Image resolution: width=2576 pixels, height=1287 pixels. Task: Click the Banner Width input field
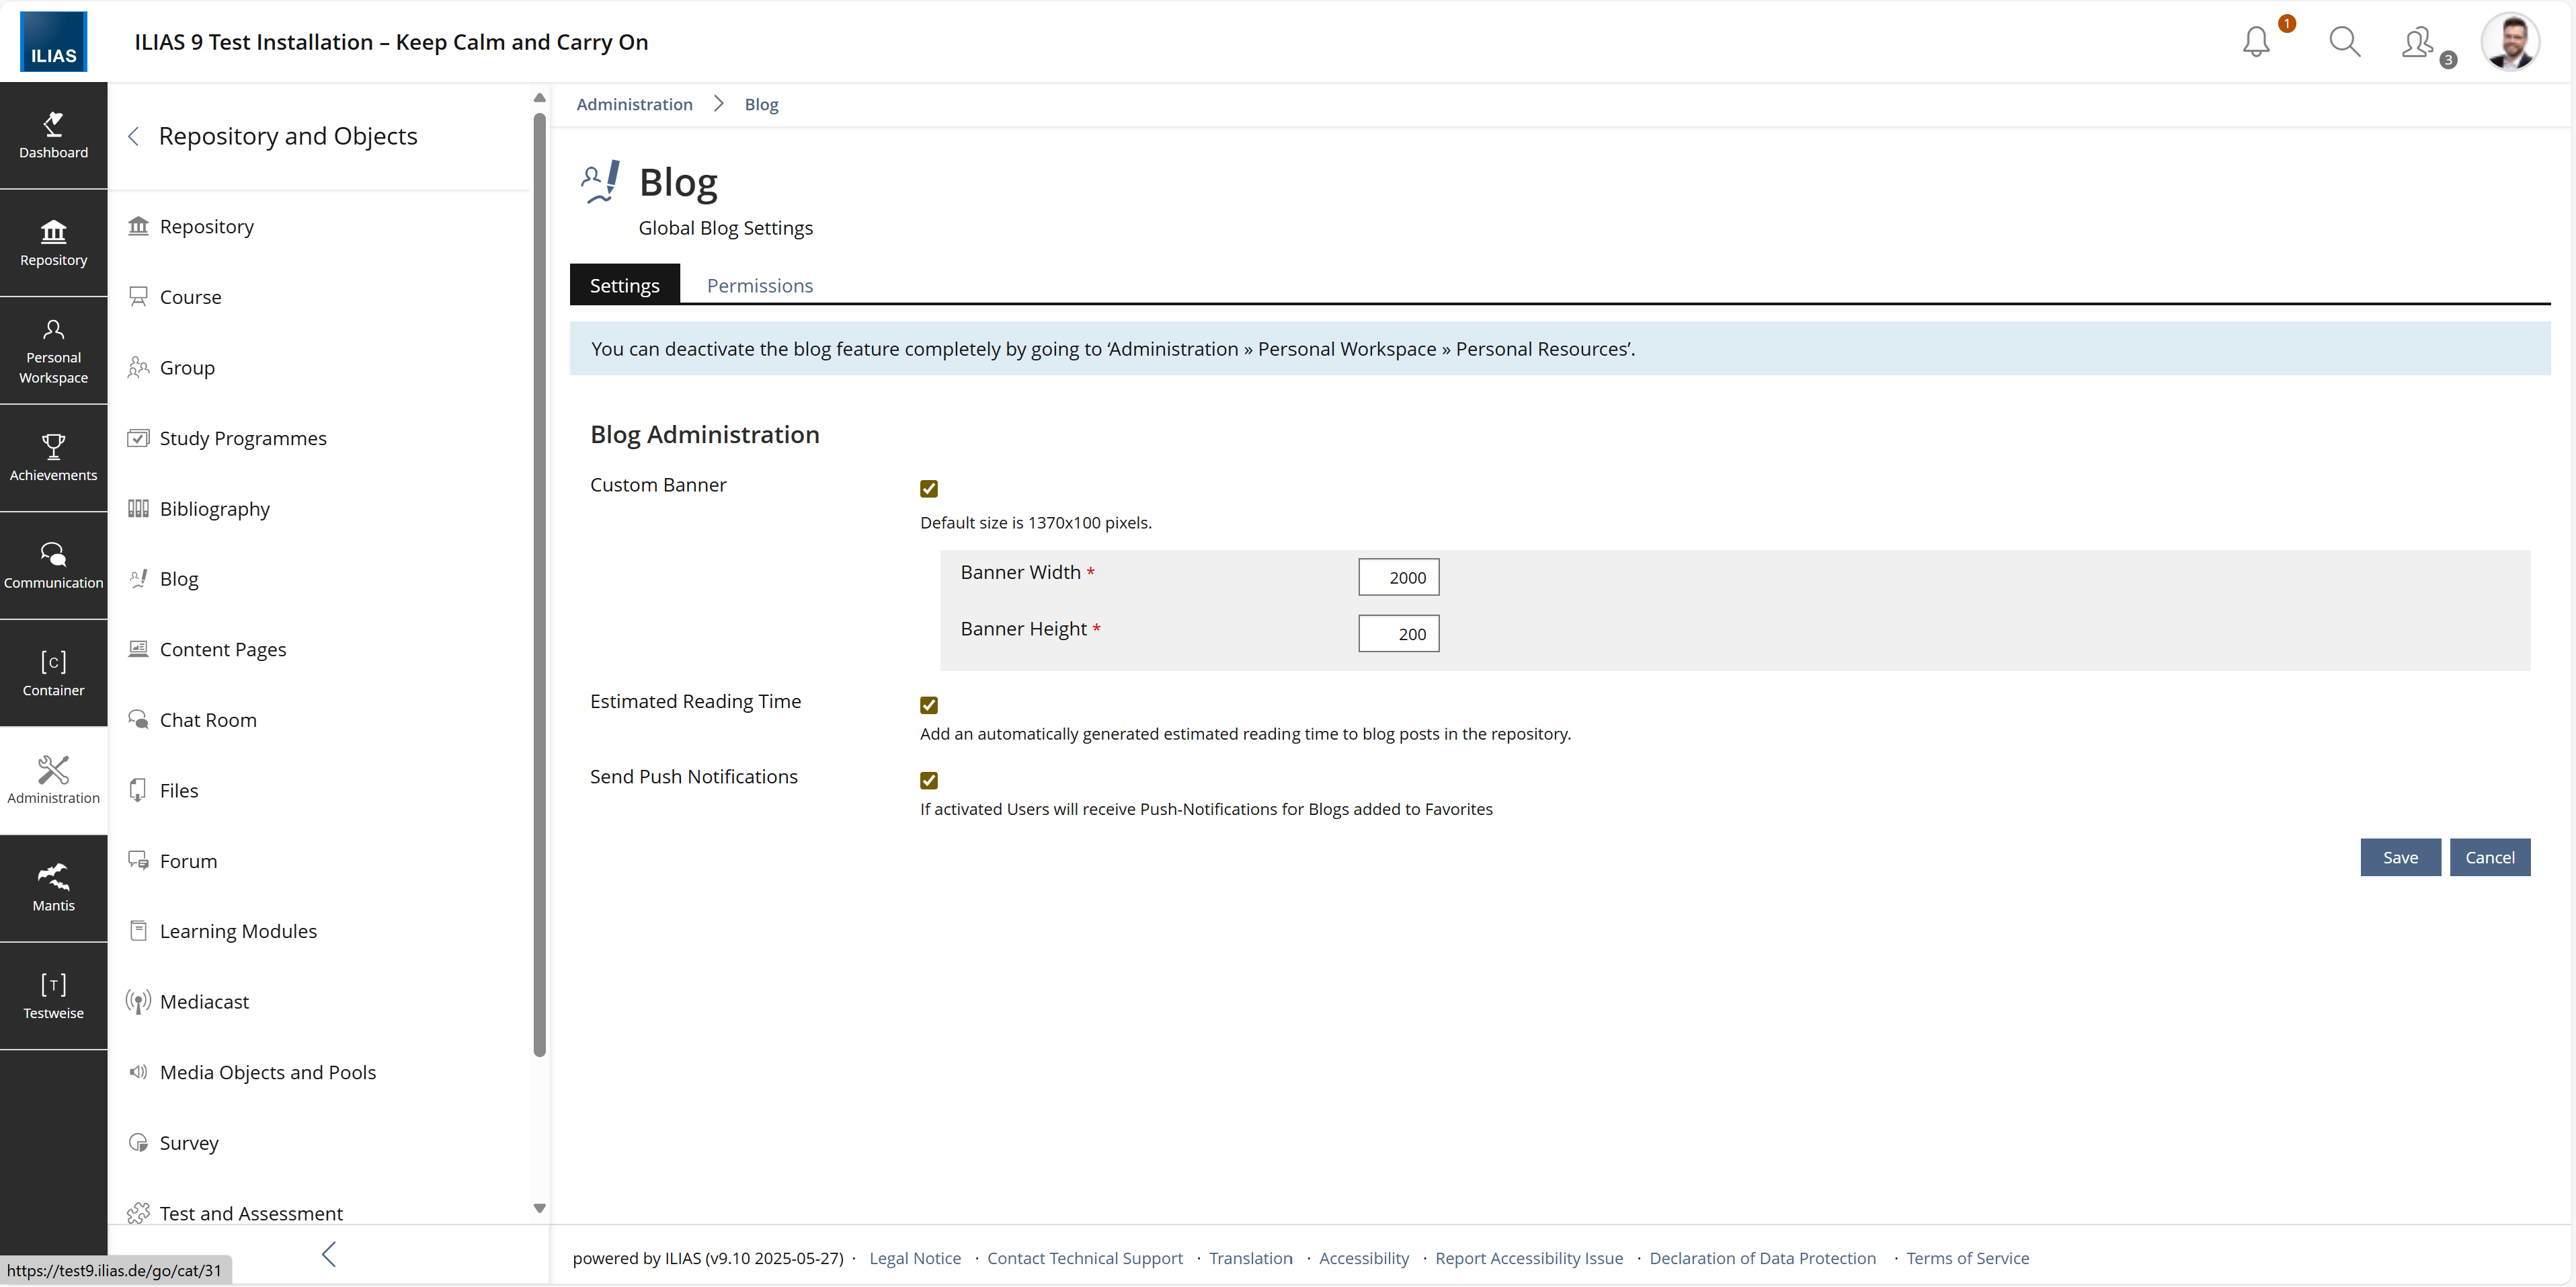(1397, 577)
